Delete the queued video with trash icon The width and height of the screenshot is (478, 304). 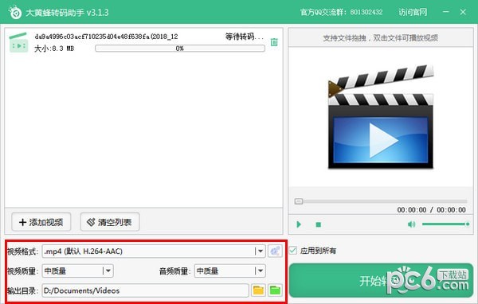pyautogui.click(x=274, y=42)
